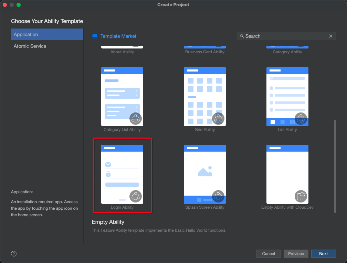Image resolution: width=347 pixels, height=263 pixels.
Task: Open the Template Market storefront icon
Action: [x=94, y=36]
